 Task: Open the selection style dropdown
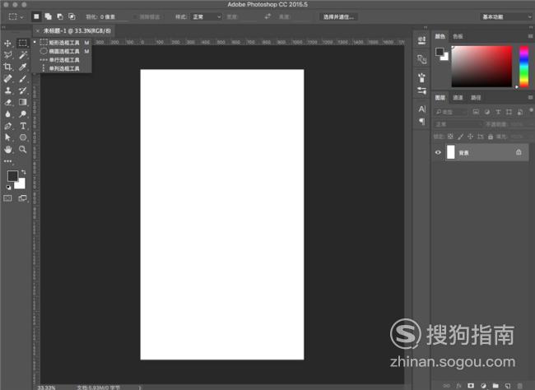pos(207,16)
